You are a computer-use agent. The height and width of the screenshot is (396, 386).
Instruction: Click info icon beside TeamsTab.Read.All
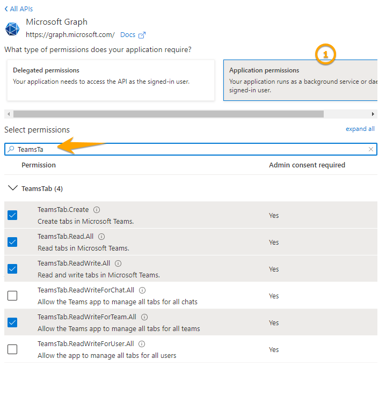(x=101, y=237)
